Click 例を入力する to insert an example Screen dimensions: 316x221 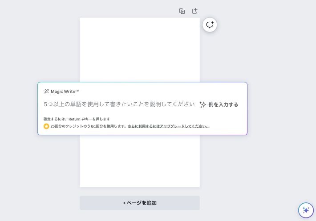(x=223, y=104)
